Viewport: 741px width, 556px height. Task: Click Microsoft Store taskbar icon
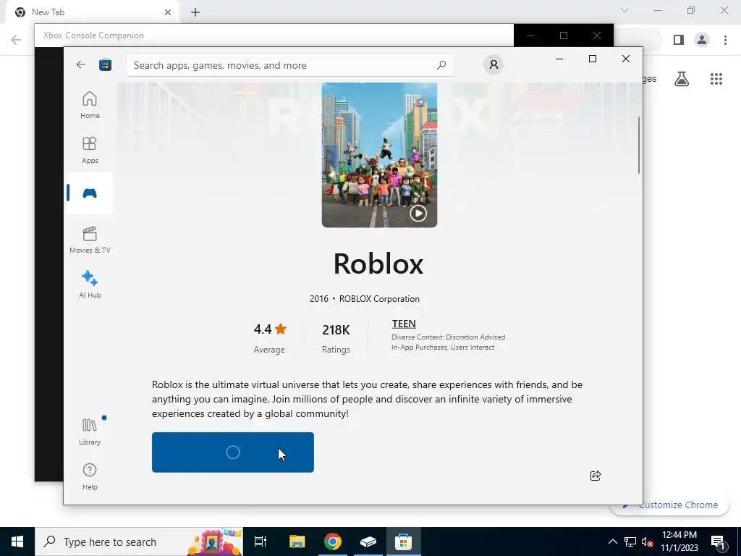(x=404, y=542)
